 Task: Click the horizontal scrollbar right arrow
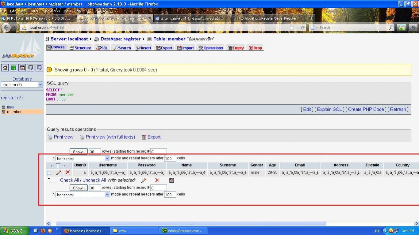point(417,224)
